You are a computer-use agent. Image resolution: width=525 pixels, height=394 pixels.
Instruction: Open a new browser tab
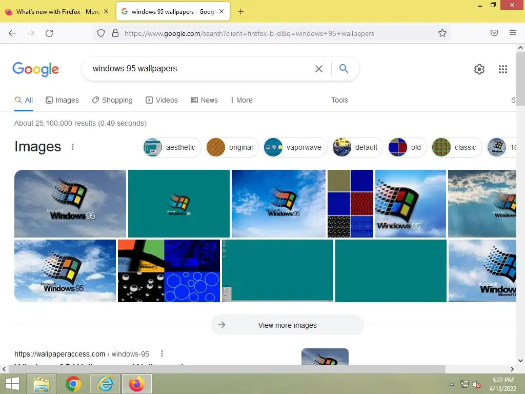coord(241,12)
